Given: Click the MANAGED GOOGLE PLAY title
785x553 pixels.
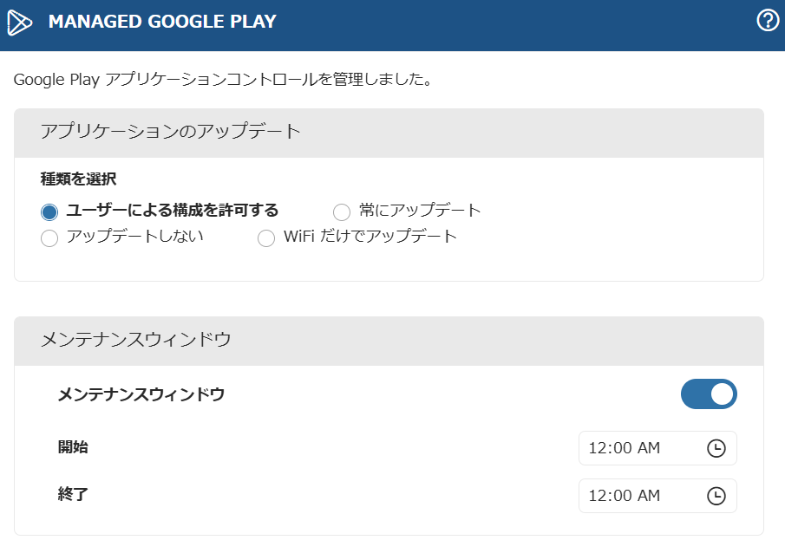Looking at the screenshot, I should (x=162, y=22).
